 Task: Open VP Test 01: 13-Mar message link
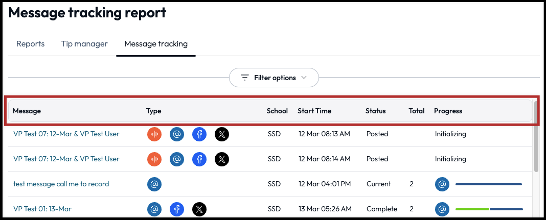tap(42, 209)
